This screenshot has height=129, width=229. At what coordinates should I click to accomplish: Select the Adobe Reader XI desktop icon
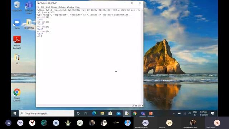17,42
